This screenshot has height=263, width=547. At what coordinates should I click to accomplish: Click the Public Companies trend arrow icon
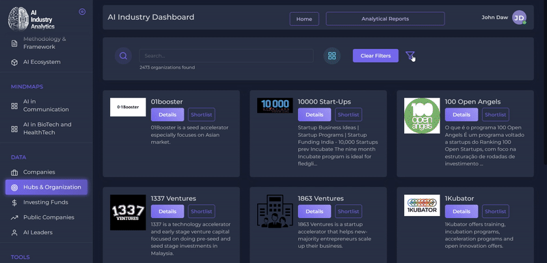[x=14, y=217]
